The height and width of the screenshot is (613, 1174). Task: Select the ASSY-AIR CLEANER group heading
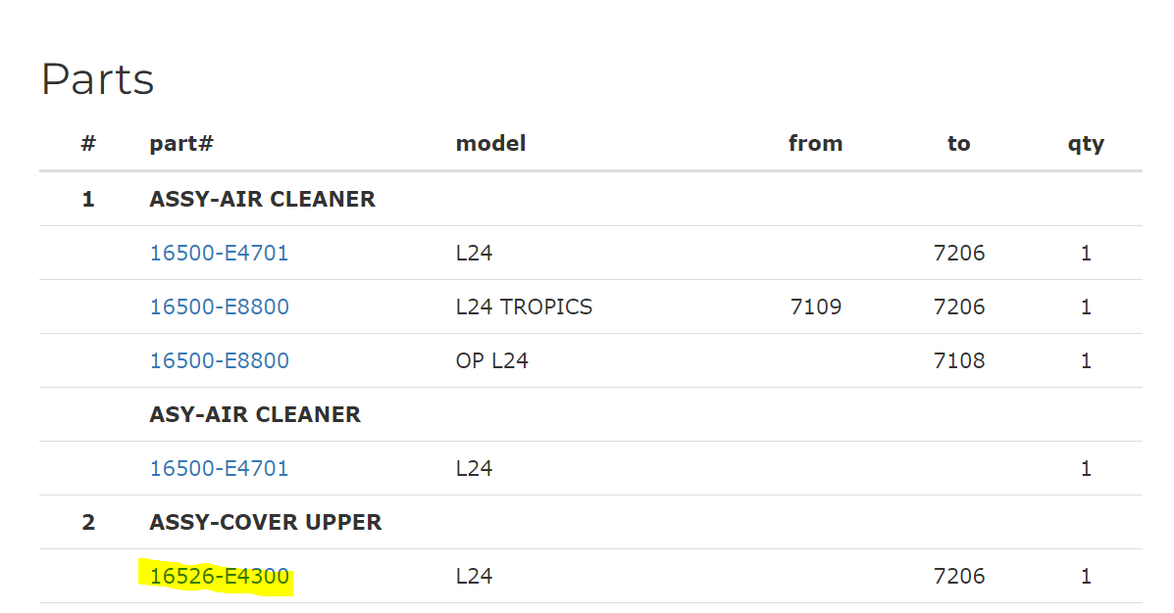[x=262, y=200]
